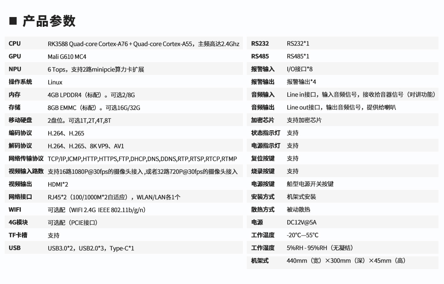444x284 pixels.
Task: Select the HDMI*2 video output value
Action: pos(58,184)
